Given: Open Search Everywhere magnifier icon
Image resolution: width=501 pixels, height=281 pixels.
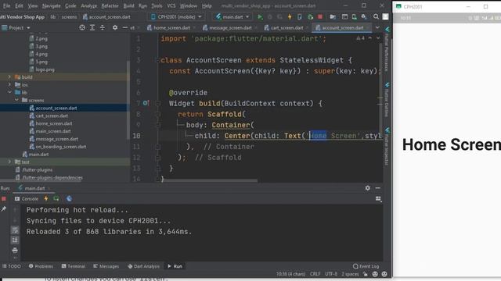Looking at the screenshot, I should click(376, 16).
